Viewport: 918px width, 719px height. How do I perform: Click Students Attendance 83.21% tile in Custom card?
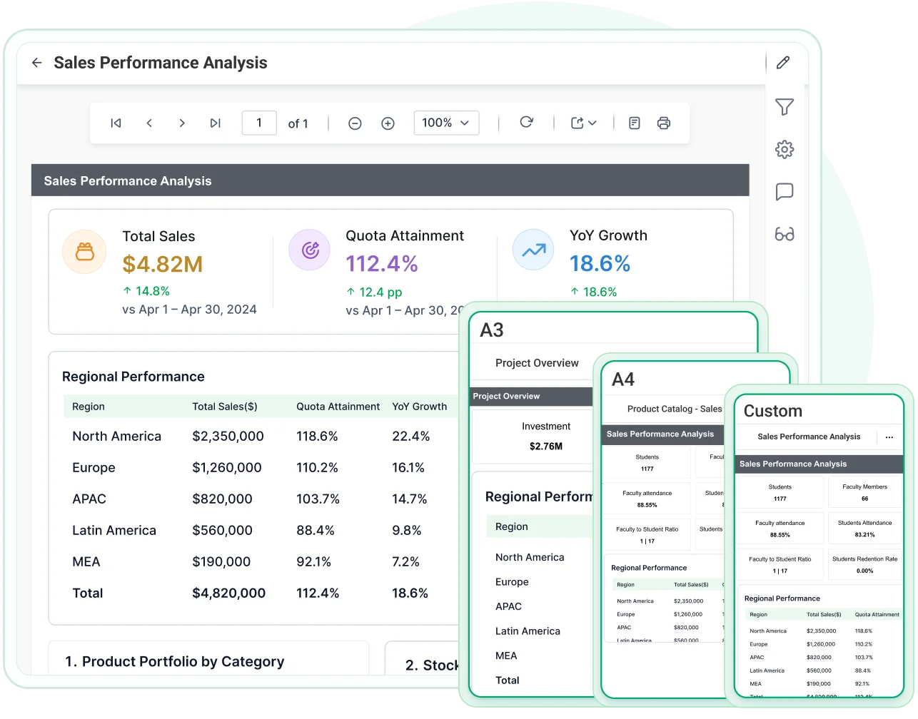click(865, 529)
